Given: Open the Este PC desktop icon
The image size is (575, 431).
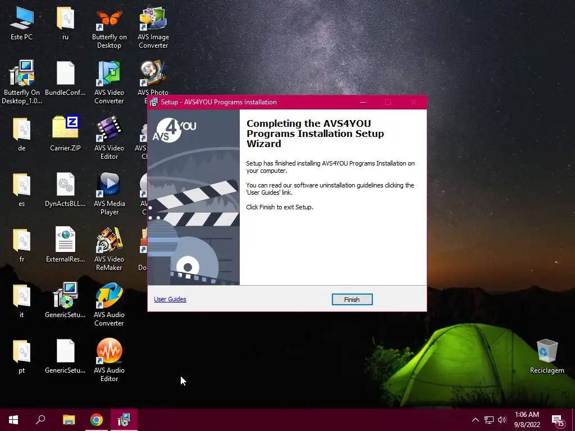Looking at the screenshot, I should click(x=22, y=23).
